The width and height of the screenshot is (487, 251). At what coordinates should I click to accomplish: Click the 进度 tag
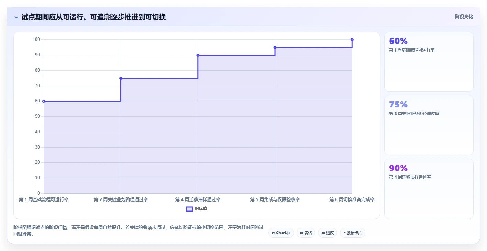coord(328,233)
